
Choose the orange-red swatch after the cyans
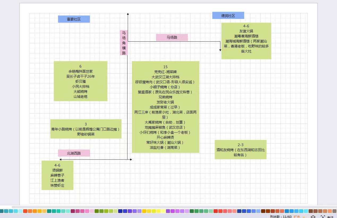tap(25, 211)
